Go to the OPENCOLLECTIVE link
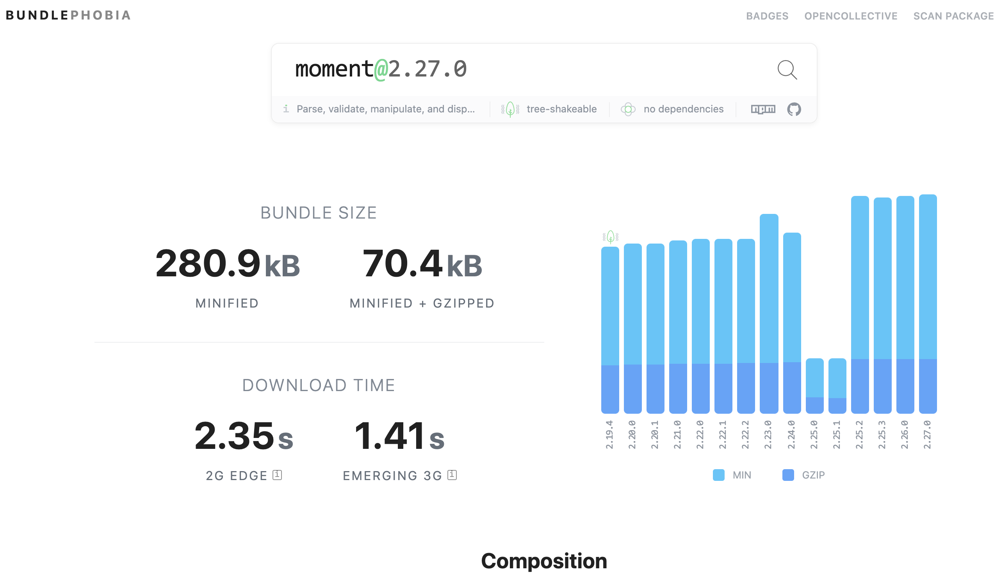994x580 pixels. pos(850,16)
